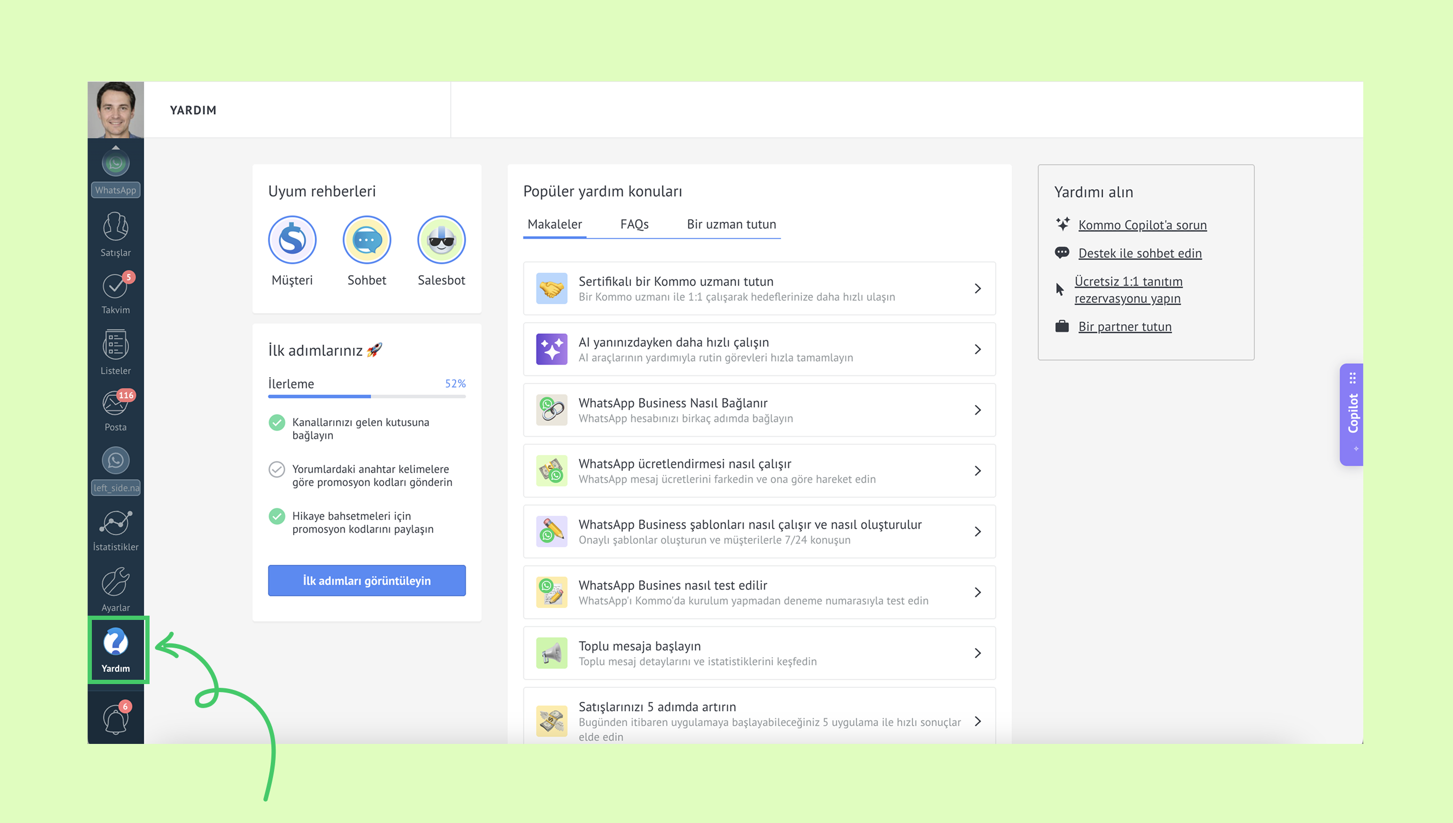The height and width of the screenshot is (823, 1453).
Task: Open the Müşteri onboarding guide icon
Action: [x=292, y=239]
